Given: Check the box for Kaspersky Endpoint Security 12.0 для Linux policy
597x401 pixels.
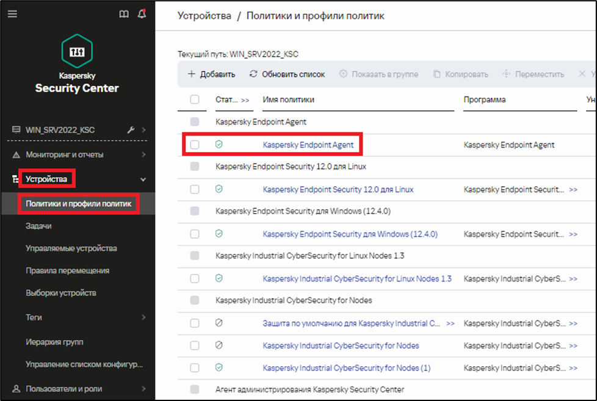Looking at the screenshot, I should 195,189.
